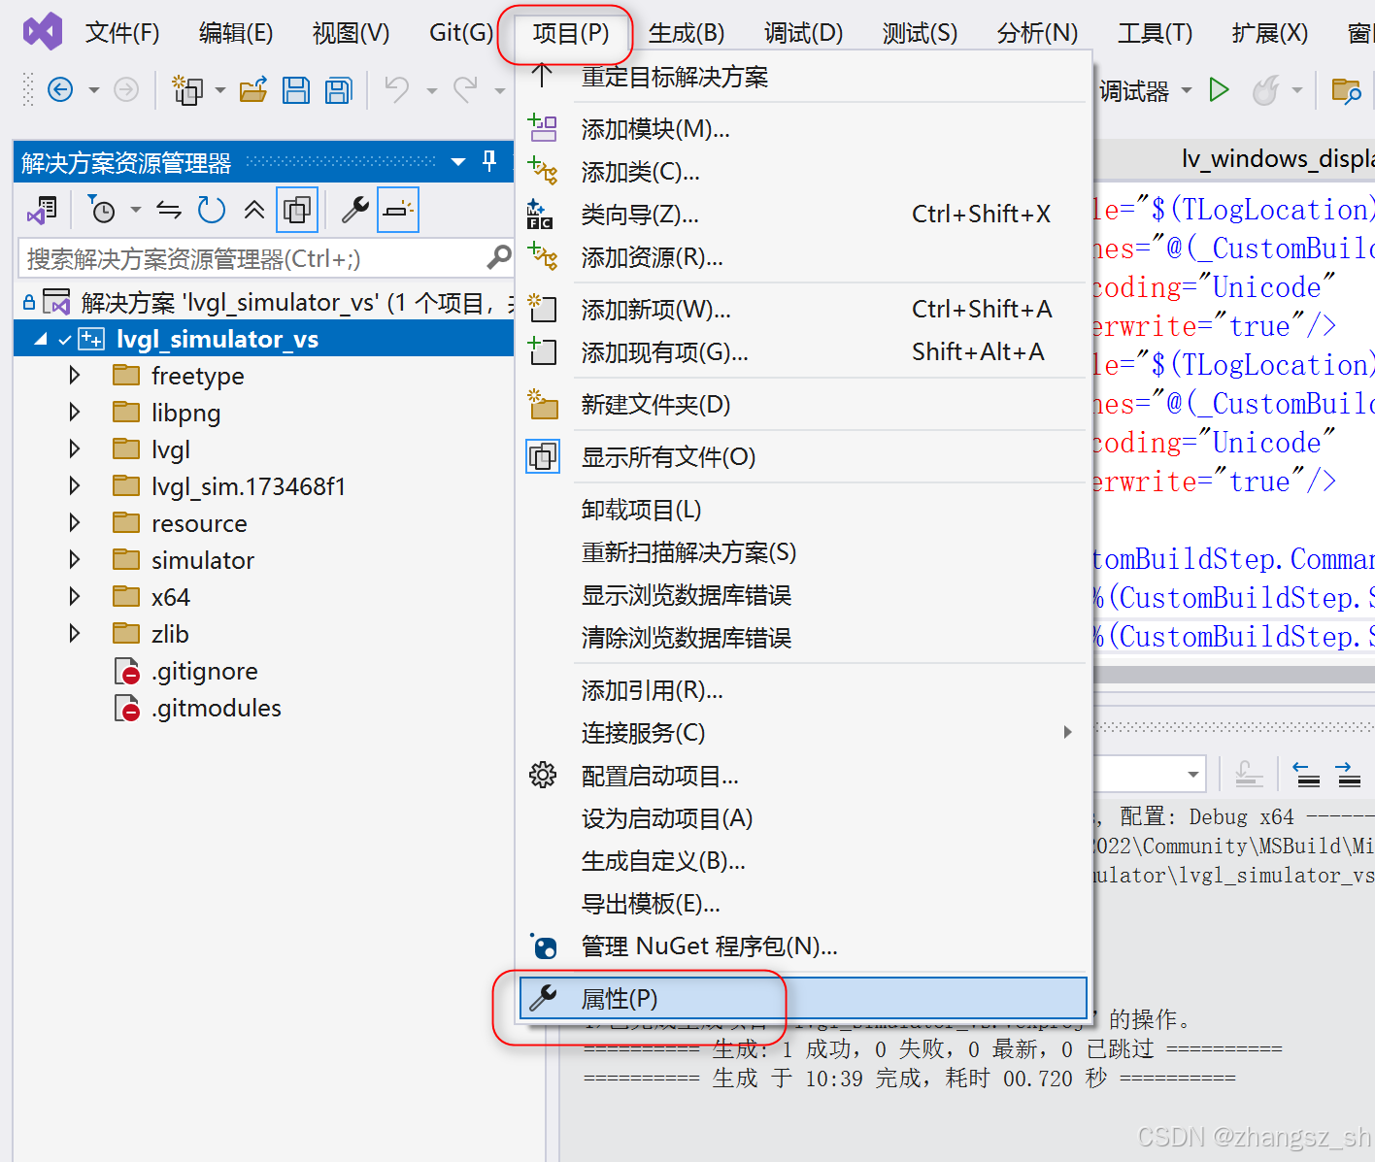
Task: Open the 编辑(E) menu
Action: [236, 33]
